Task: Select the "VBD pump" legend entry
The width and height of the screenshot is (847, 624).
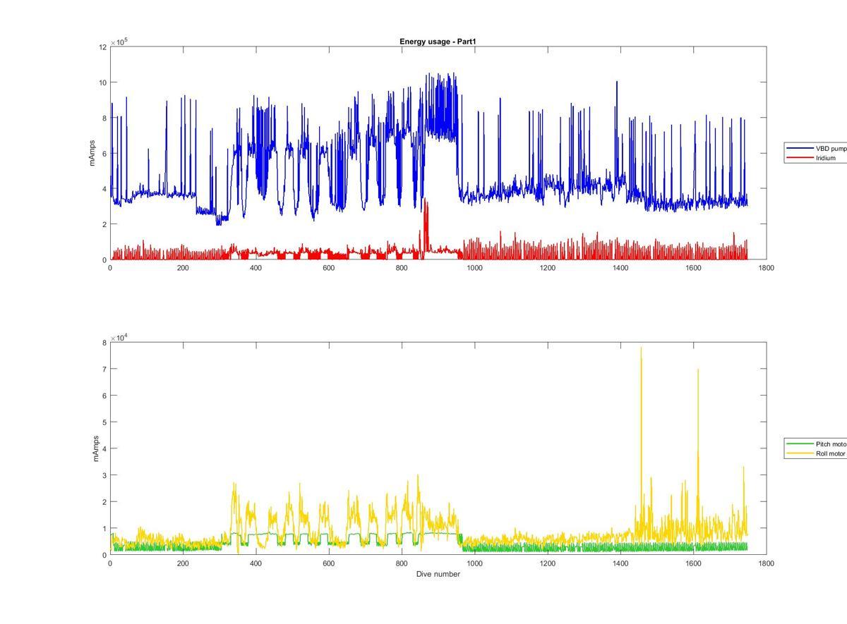Action: pyautogui.click(x=831, y=149)
